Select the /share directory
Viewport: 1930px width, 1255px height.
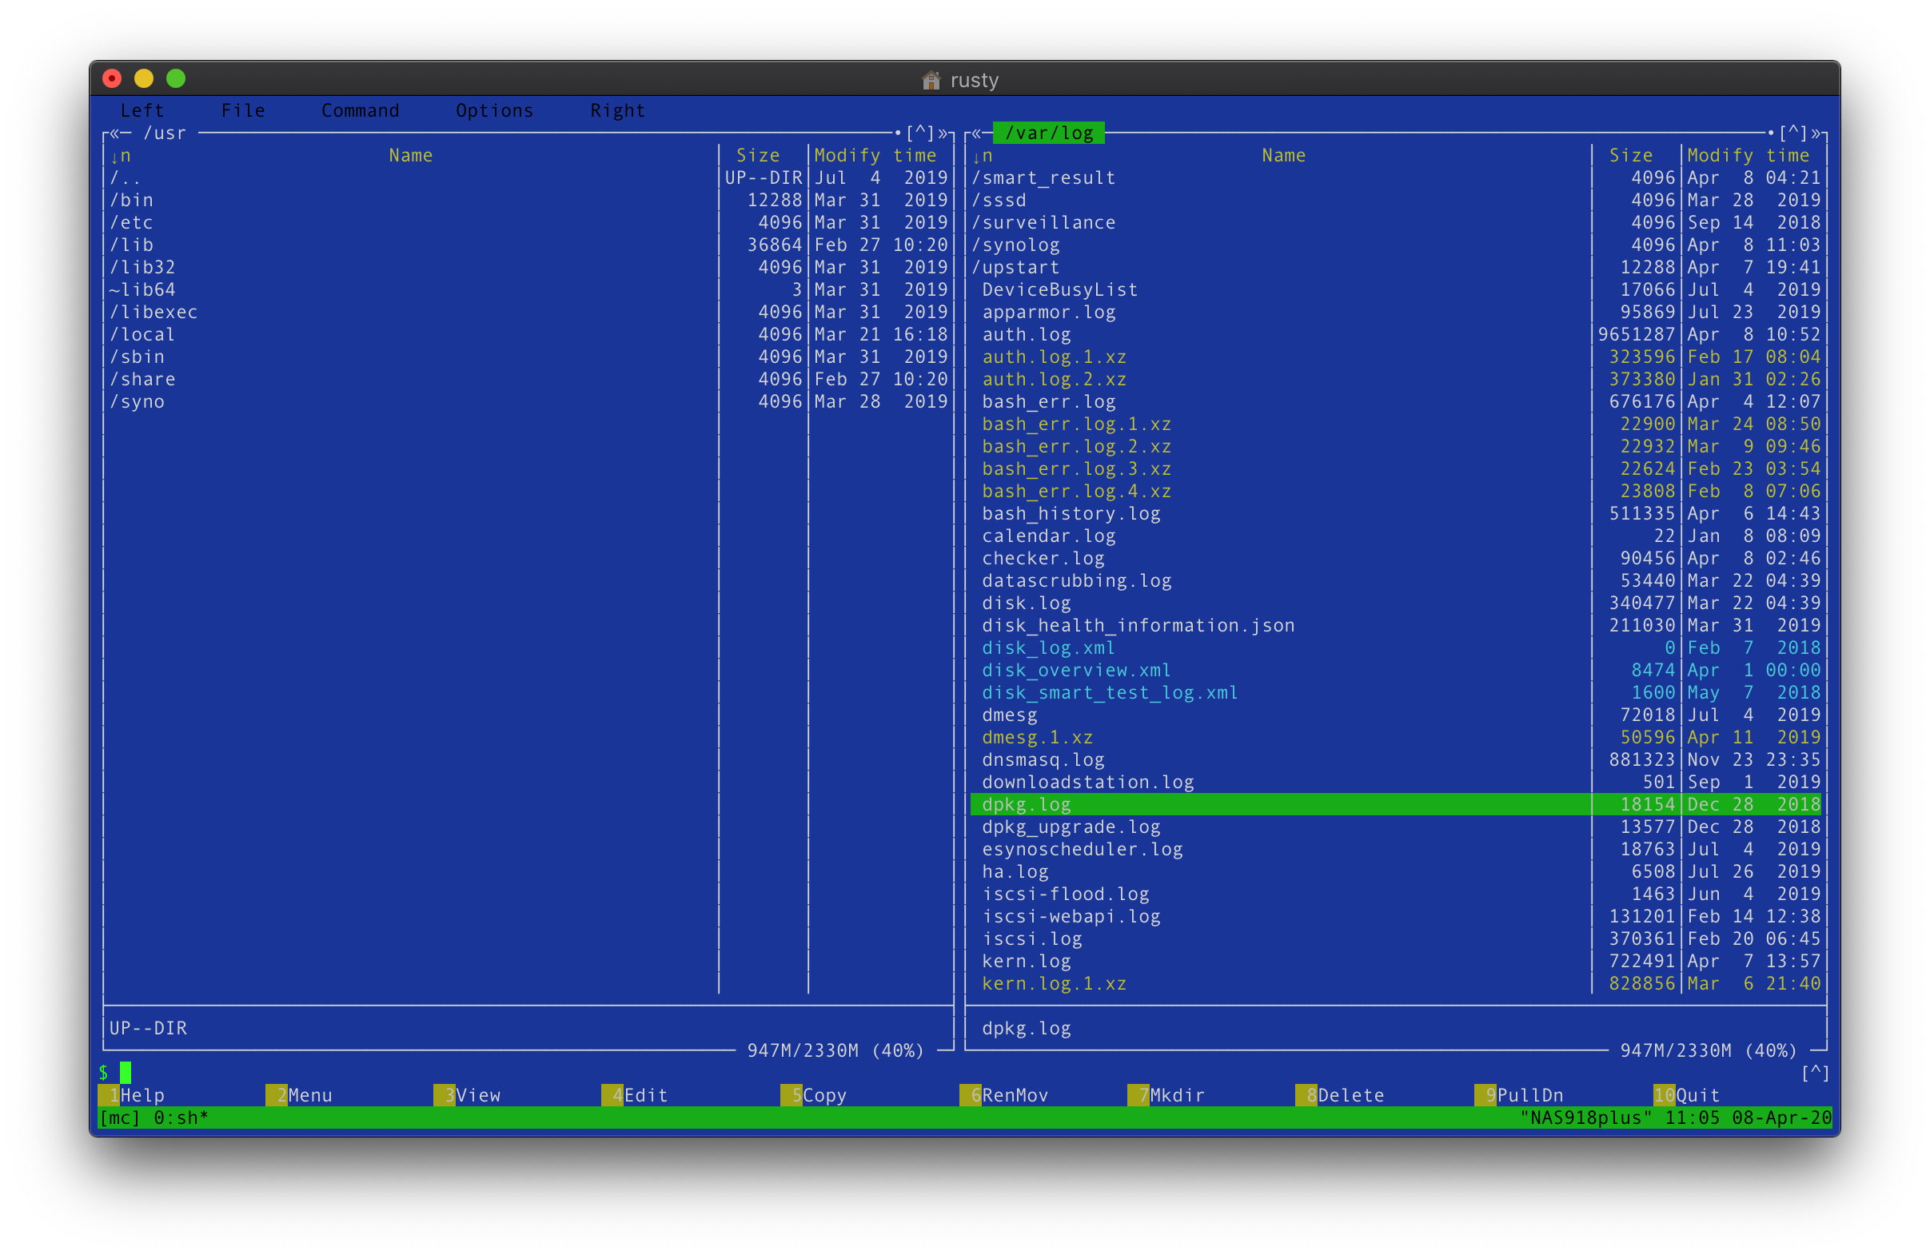(528, 380)
